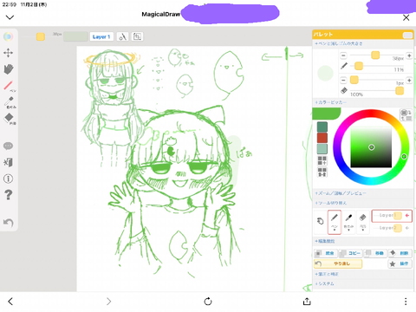Pick the light mint saved color swatch

tap(322, 149)
